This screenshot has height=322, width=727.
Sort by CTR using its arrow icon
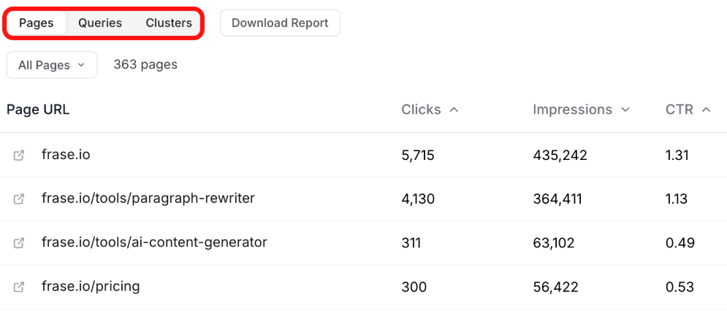706,110
